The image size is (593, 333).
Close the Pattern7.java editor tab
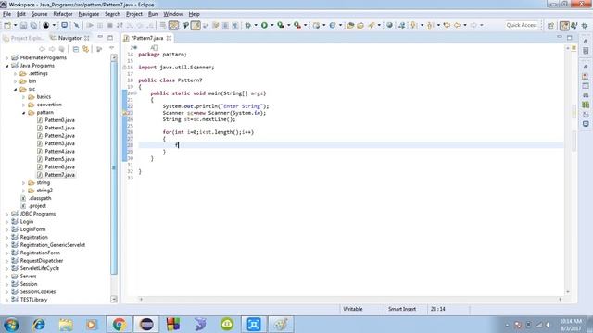[x=169, y=38]
